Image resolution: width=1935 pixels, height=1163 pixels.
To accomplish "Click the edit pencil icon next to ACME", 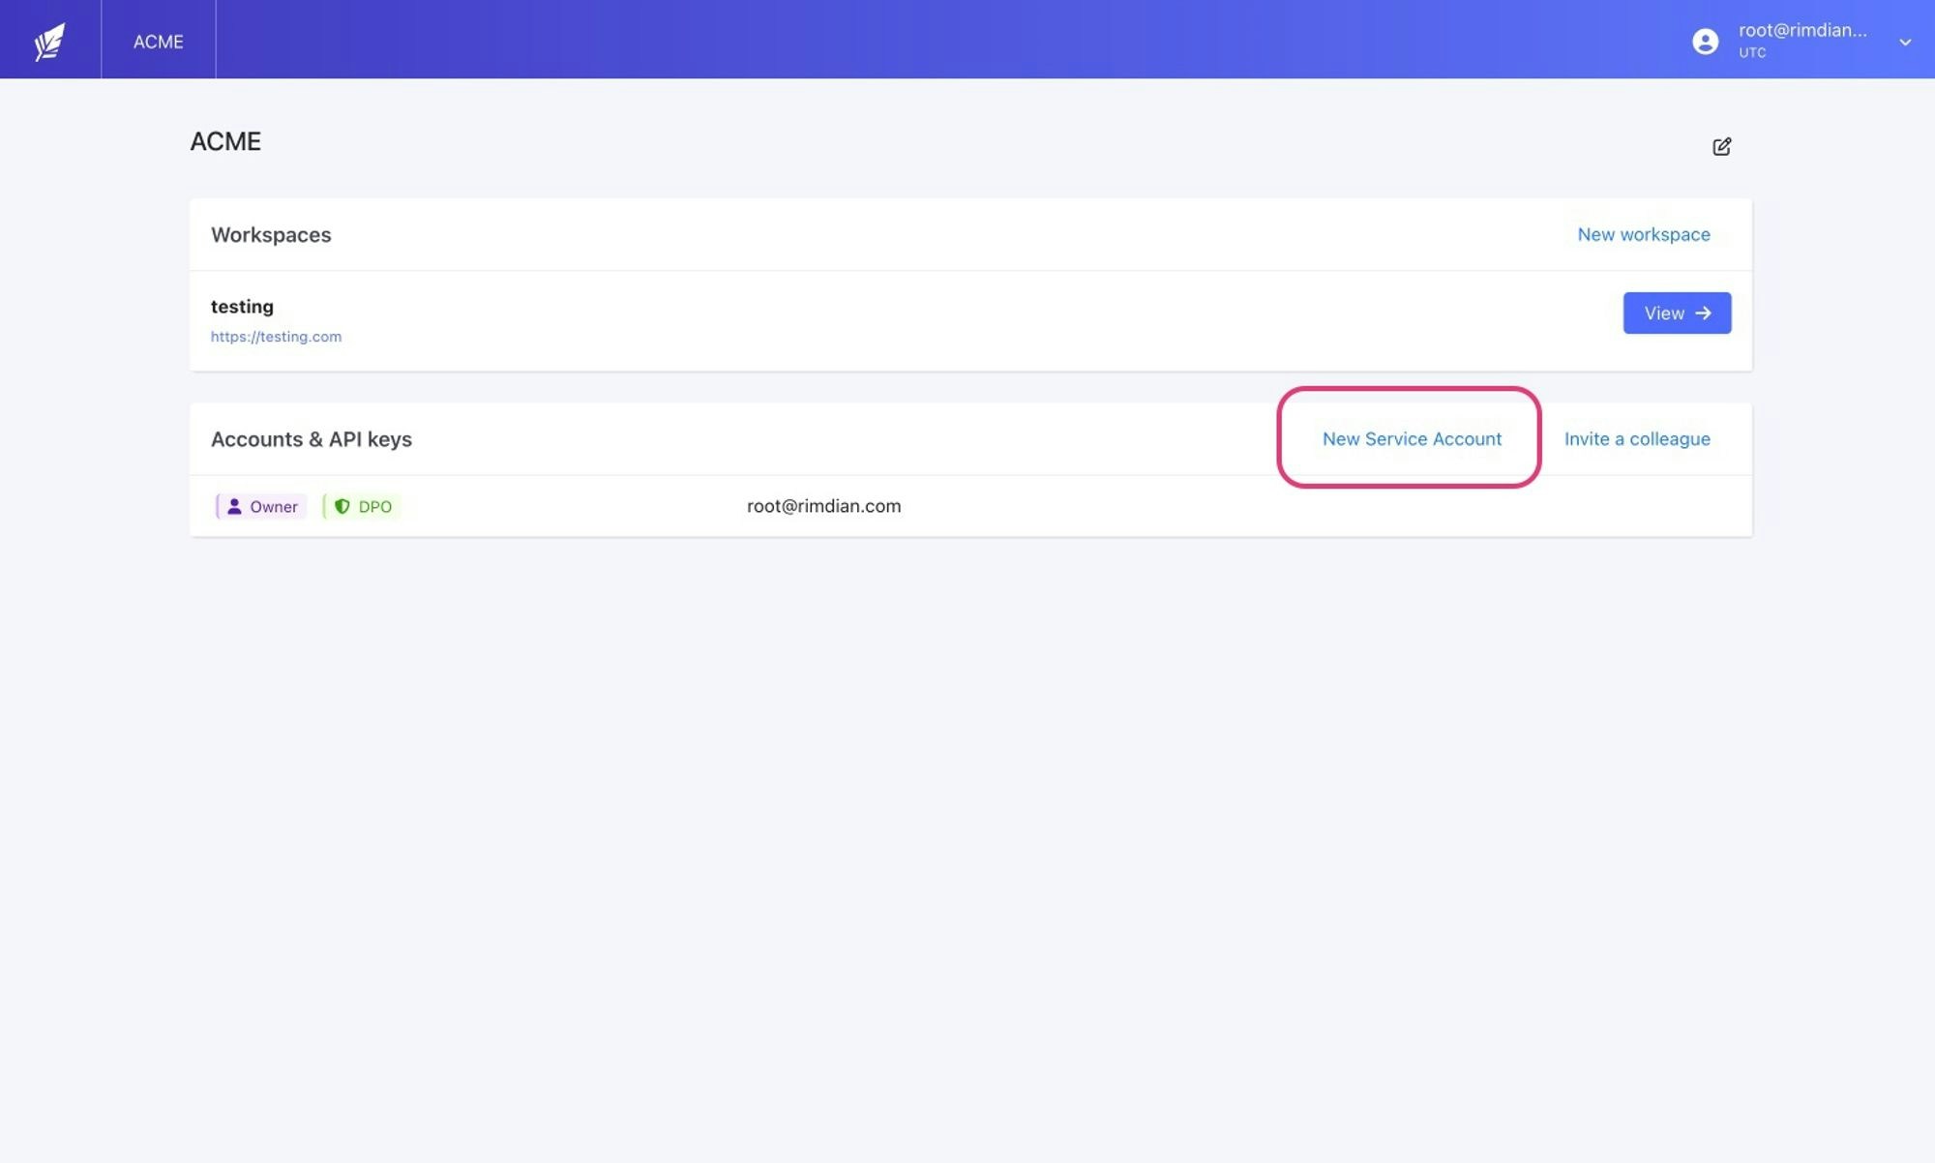I will pos(1723,146).
